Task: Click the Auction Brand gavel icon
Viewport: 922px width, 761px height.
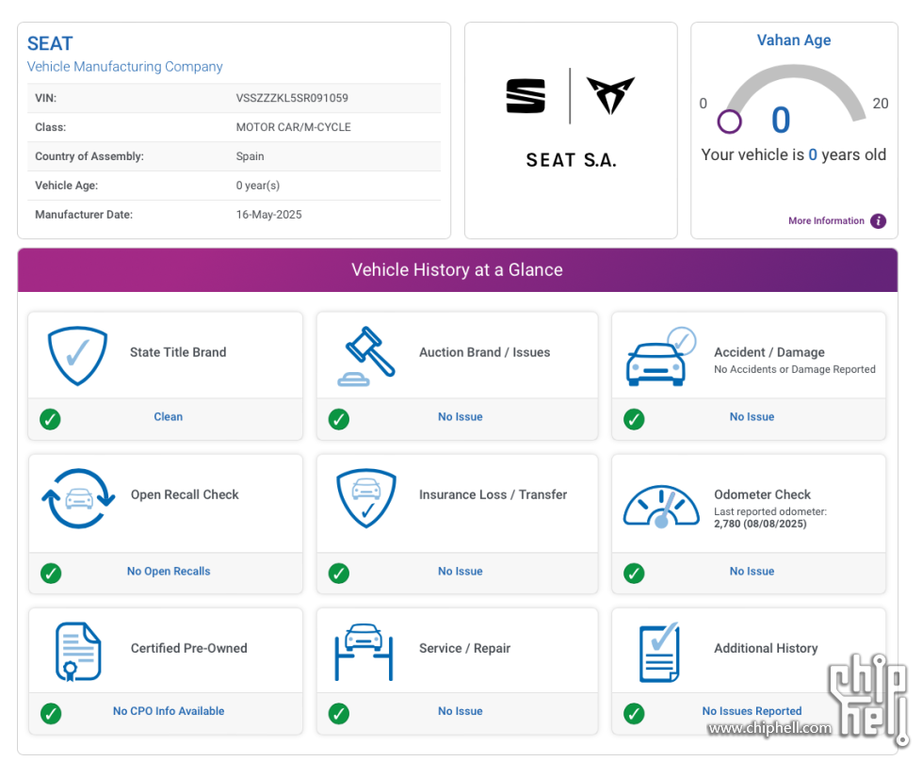Action: (x=365, y=356)
